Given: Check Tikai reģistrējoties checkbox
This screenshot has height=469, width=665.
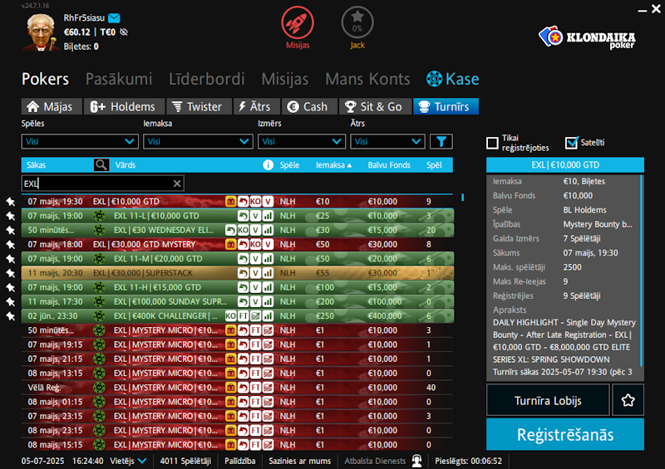Looking at the screenshot, I should pos(492,144).
